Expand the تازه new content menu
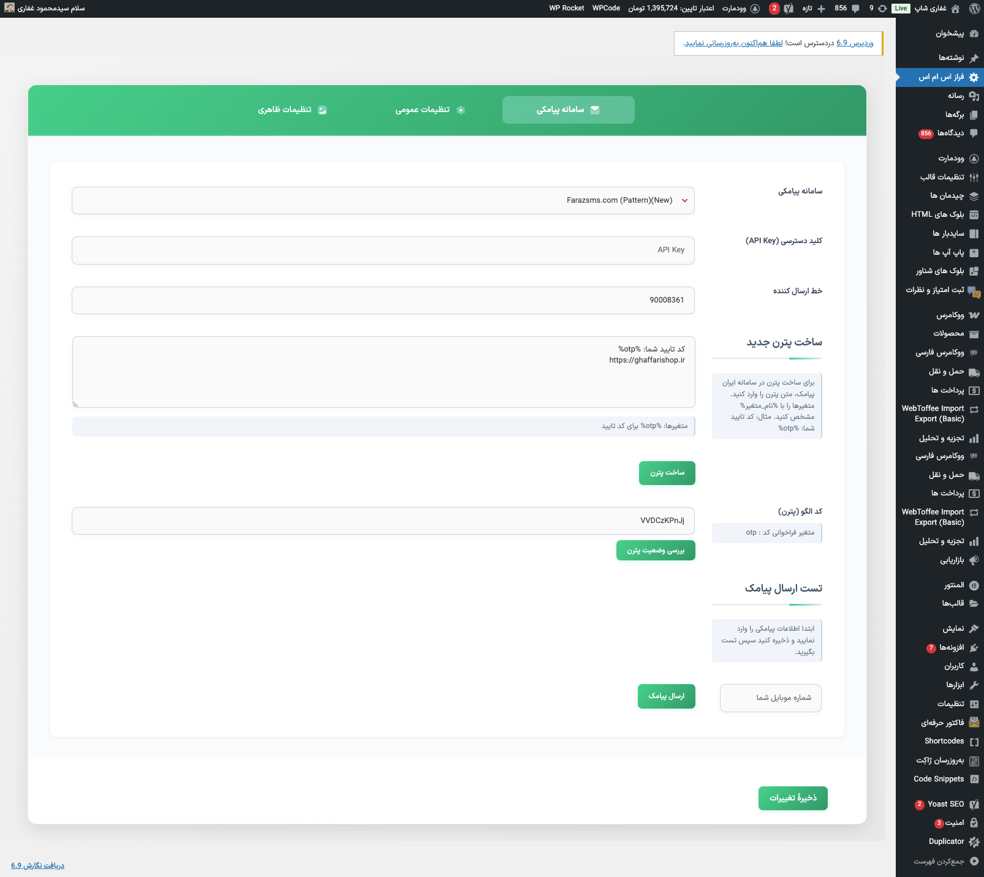984x877 pixels. tap(814, 9)
